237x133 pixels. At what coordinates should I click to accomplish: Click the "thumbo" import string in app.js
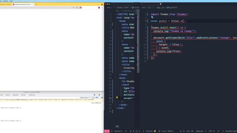tap(181, 14)
